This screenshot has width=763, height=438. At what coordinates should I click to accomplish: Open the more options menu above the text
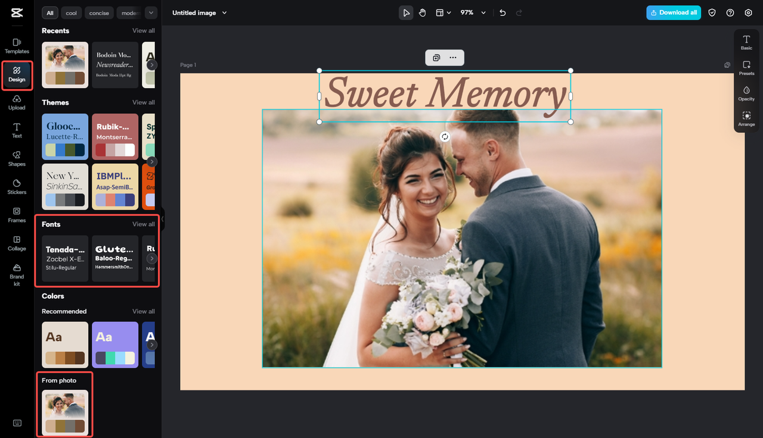pos(453,58)
